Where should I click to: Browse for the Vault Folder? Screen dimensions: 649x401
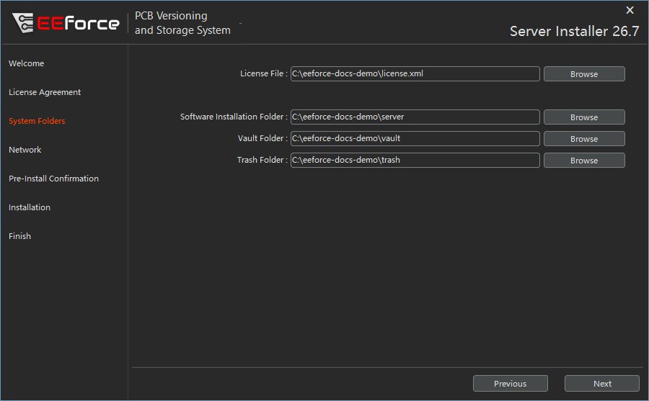pos(584,138)
